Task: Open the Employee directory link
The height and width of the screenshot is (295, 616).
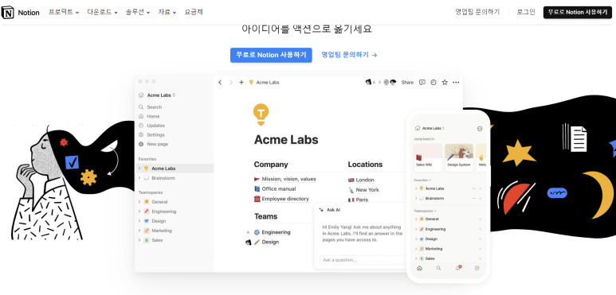Action: (x=285, y=199)
